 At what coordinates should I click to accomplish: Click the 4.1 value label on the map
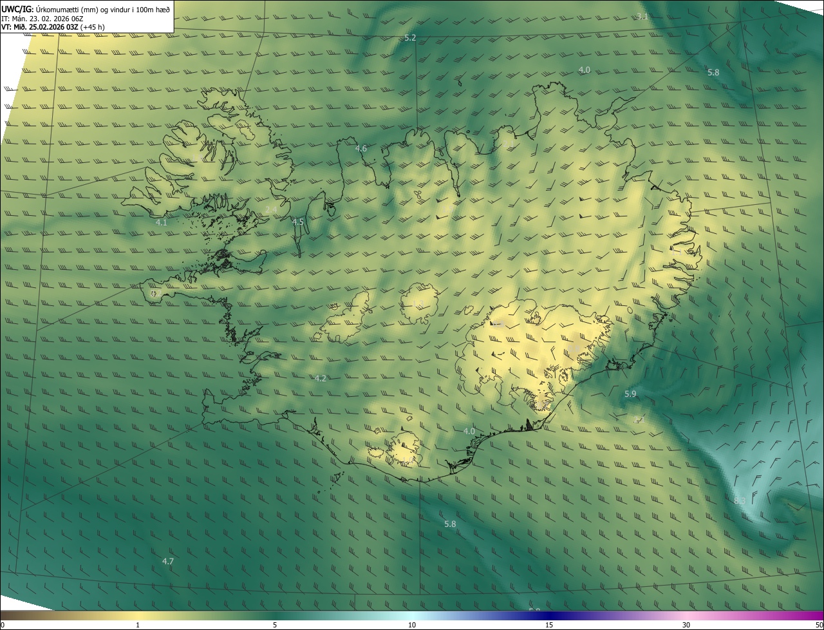coord(162,223)
